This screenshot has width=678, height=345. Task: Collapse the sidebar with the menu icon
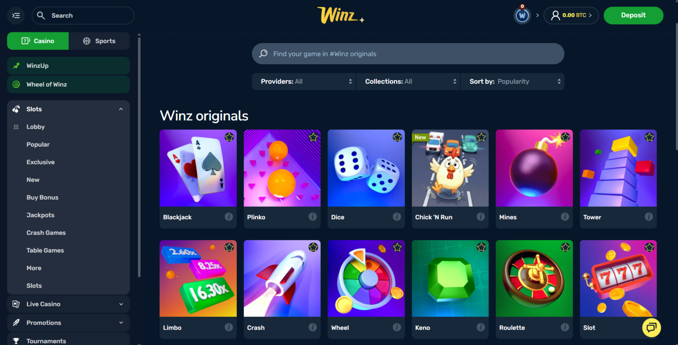coord(16,15)
